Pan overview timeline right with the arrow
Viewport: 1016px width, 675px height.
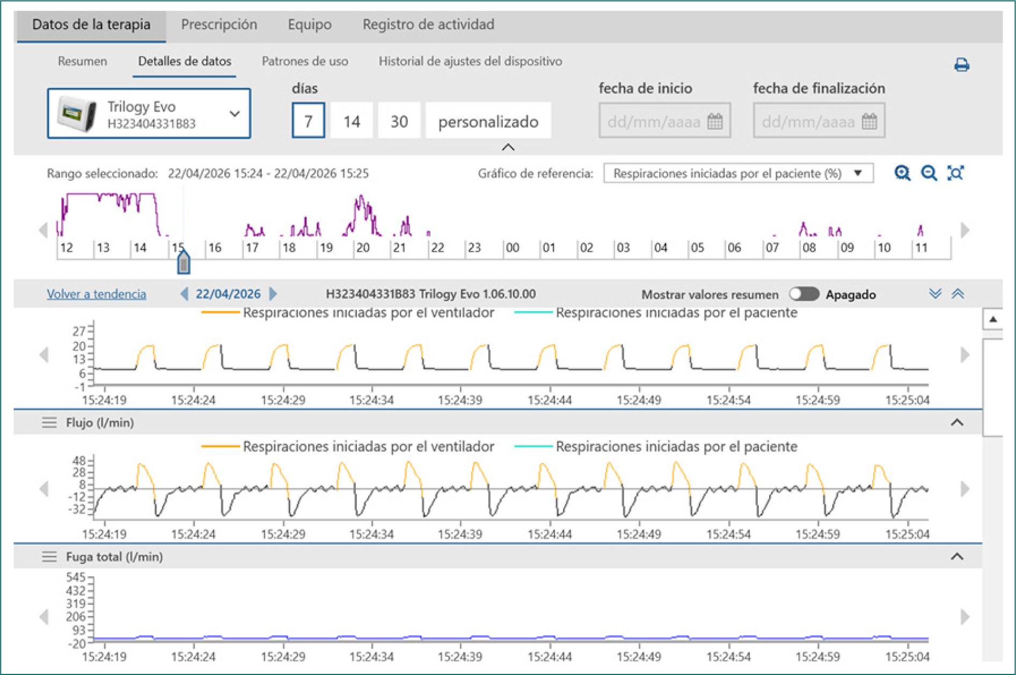pos(965,230)
